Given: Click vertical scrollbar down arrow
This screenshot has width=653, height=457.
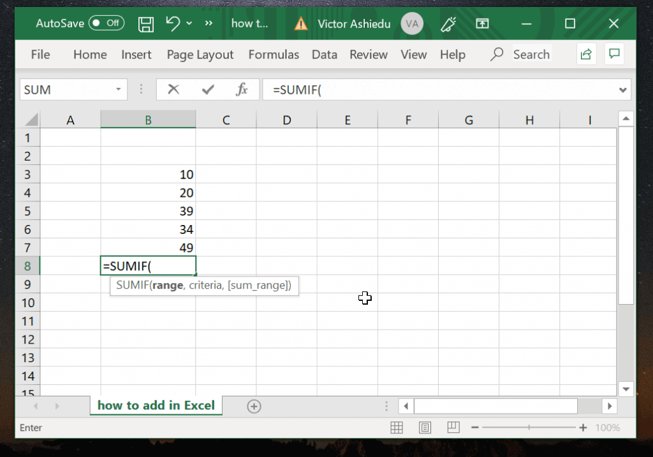Looking at the screenshot, I should [x=626, y=389].
